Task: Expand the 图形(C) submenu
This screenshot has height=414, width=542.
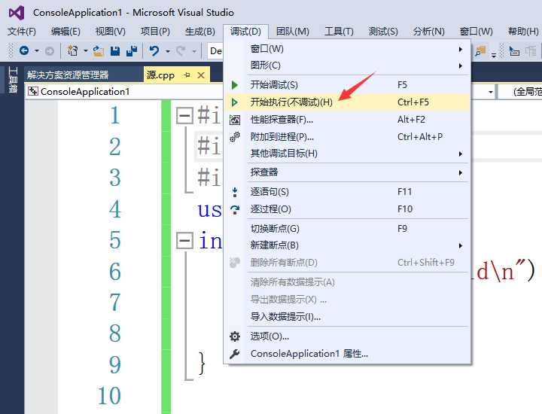Action: pyautogui.click(x=348, y=65)
